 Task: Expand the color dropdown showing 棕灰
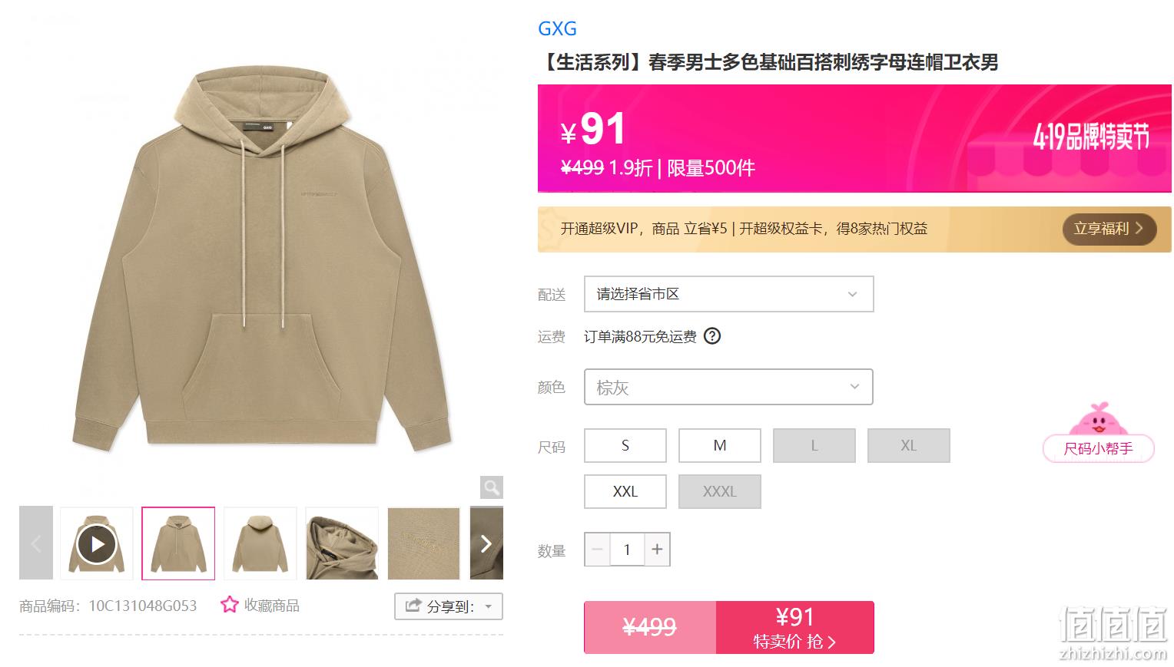pyautogui.click(x=729, y=387)
